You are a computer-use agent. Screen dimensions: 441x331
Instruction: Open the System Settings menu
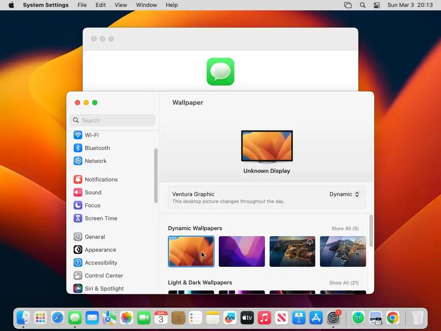pyautogui.click(x=46, y=5)
